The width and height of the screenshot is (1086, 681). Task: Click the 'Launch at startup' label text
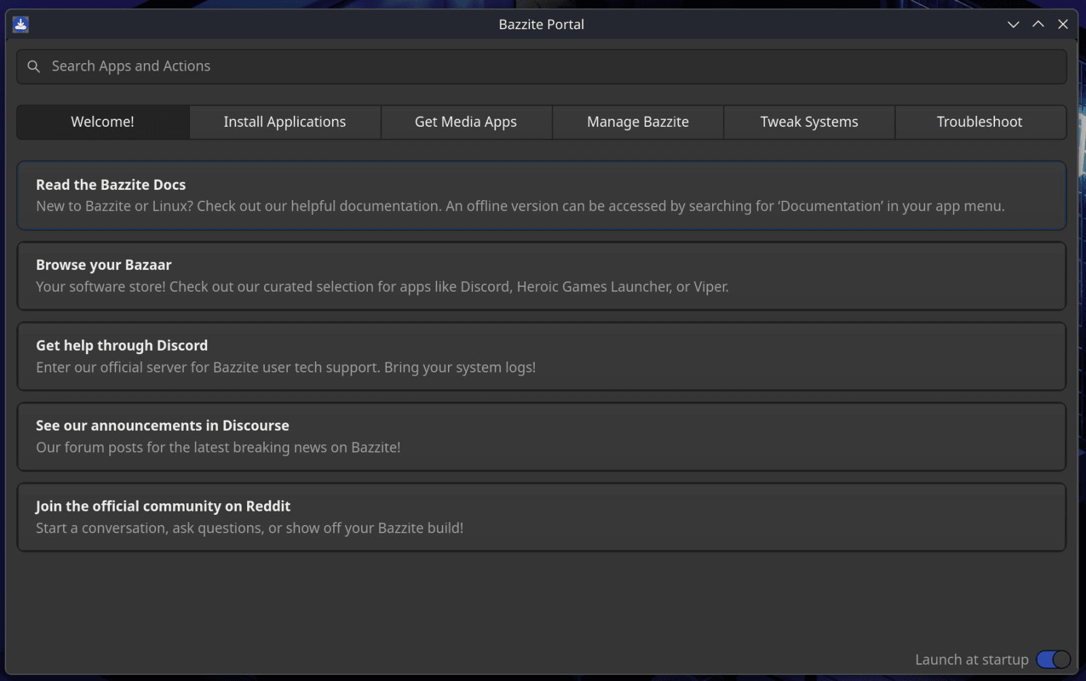coord(971,659)
